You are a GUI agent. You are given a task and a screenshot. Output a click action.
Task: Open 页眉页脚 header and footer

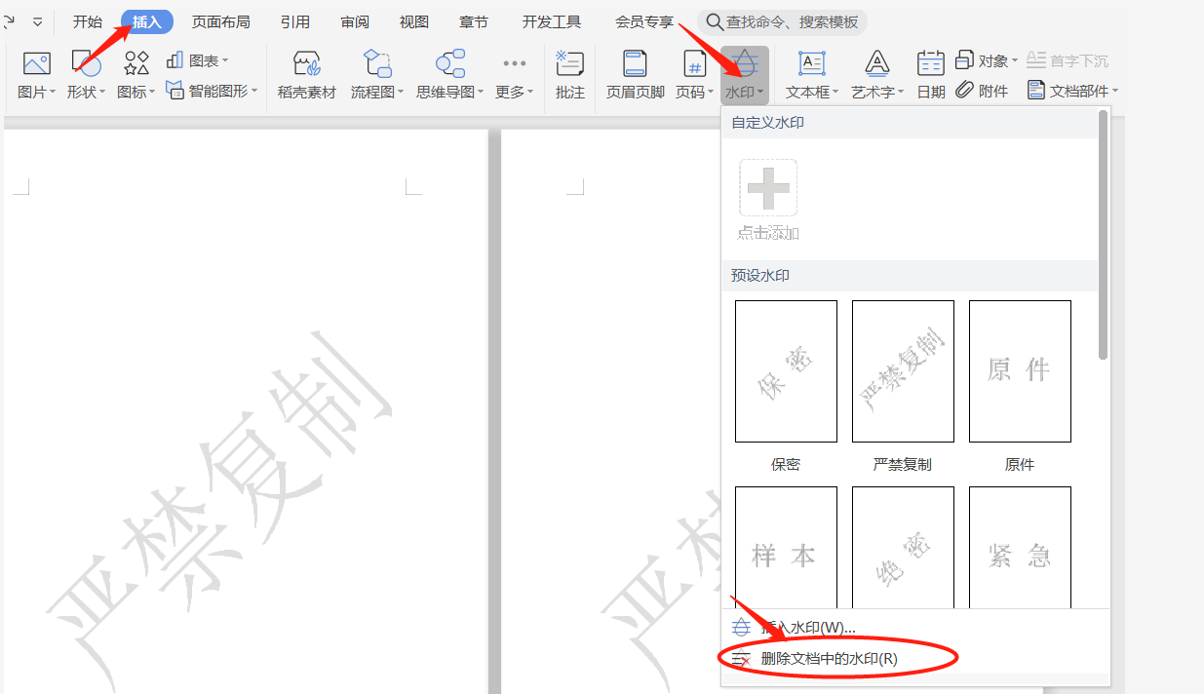(635, 76)
